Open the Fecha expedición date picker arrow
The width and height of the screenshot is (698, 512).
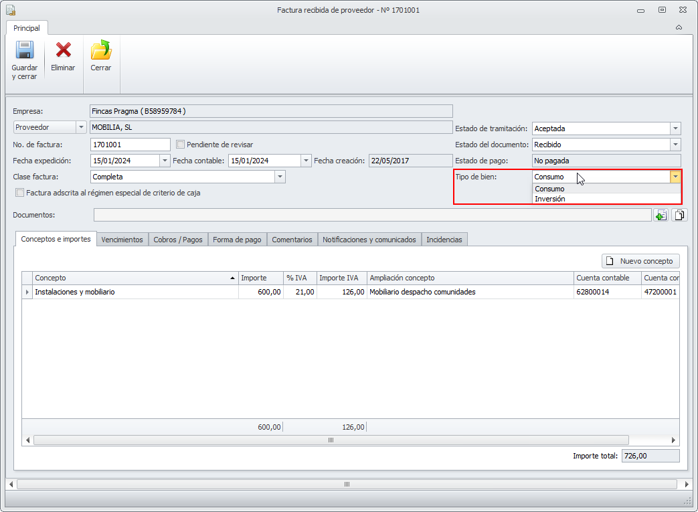pos(165,161)
